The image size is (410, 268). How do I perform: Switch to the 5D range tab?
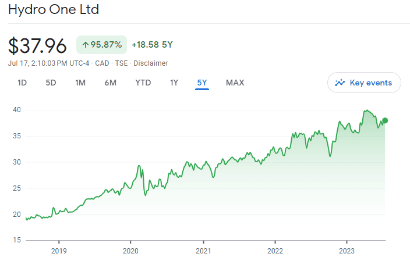coord(51,83)
